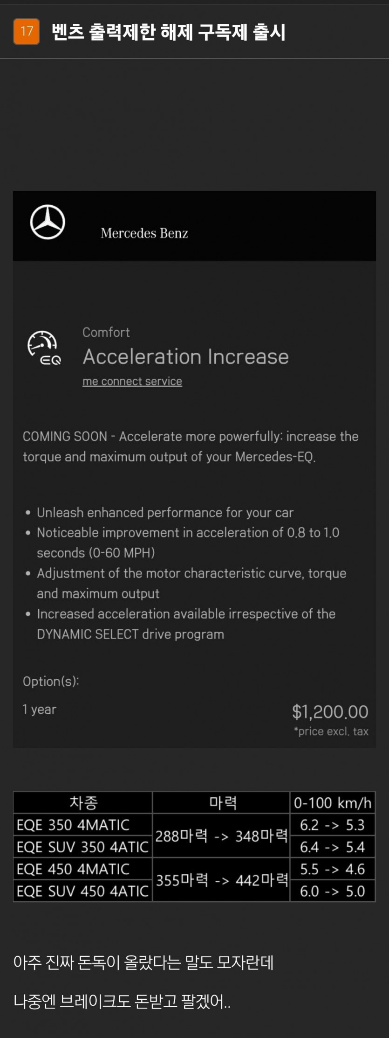Click the $1,200.00 price
Viewport: 389px width, 1038px height.
point(330,711)
